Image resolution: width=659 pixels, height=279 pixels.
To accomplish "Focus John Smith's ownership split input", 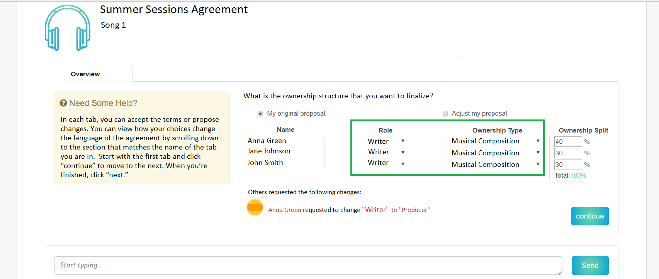I will pos(567,165).
